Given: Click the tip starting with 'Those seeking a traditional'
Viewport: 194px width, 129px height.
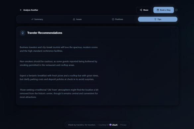Looking at the screenshot, I should (x=59, y=94).
